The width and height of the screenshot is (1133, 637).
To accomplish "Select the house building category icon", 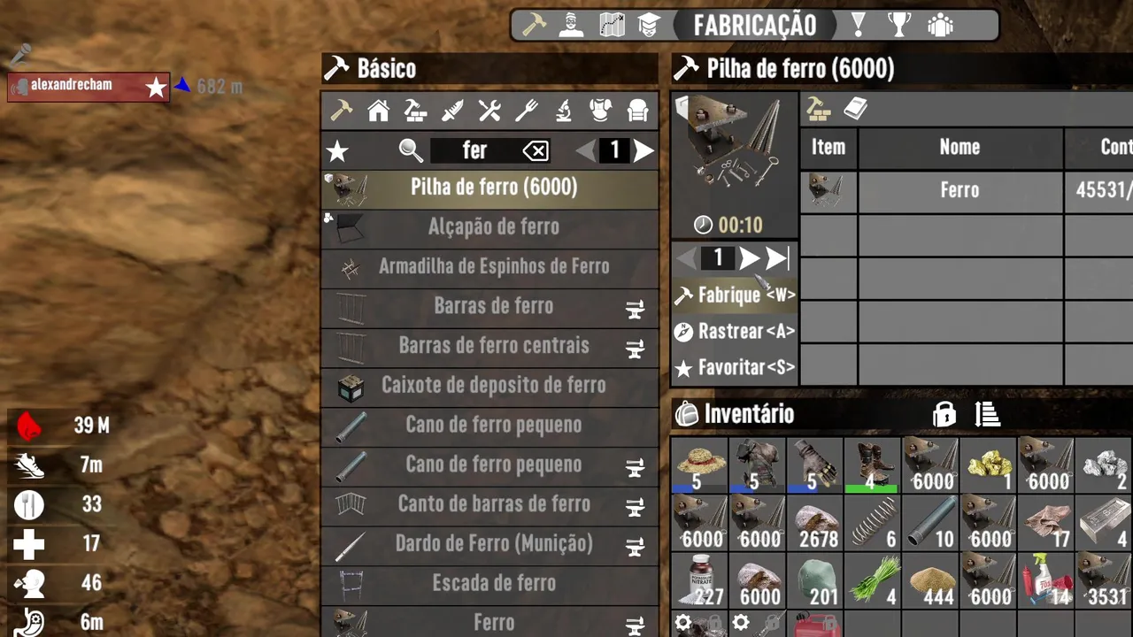I will point(379,111).
